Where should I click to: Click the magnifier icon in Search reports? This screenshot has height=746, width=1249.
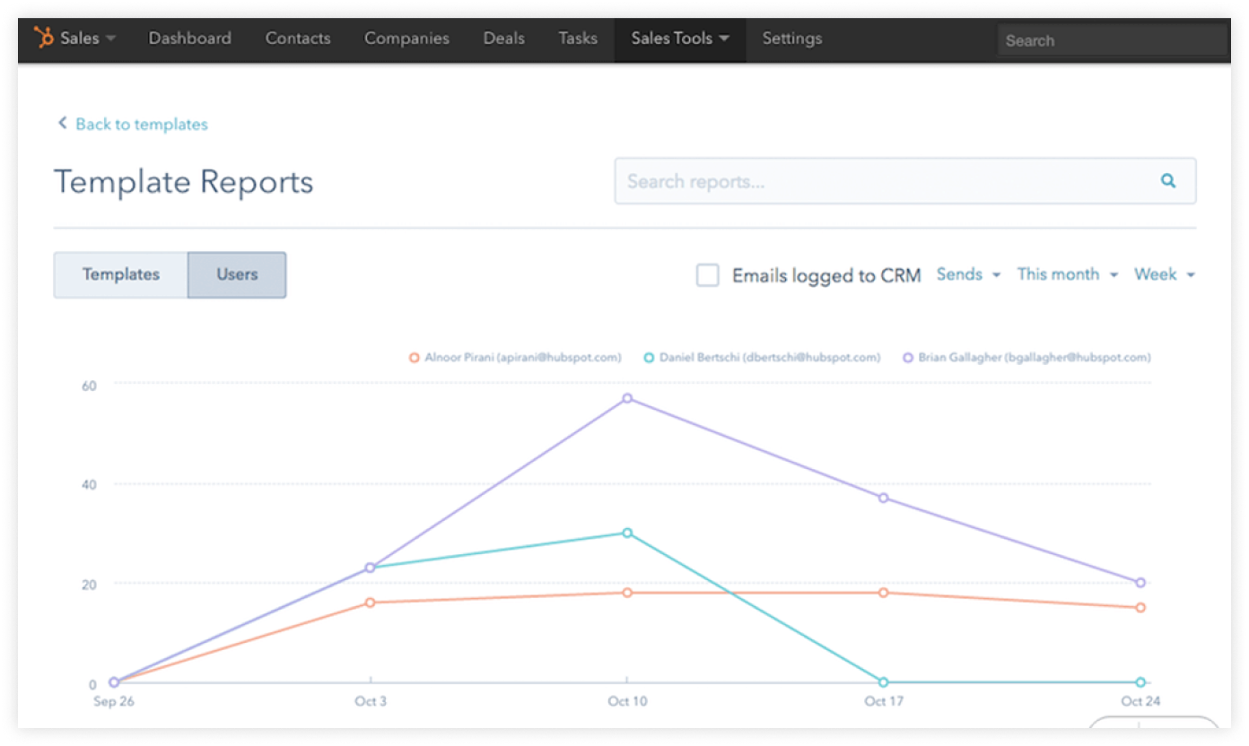click(x=1167, y=181)
